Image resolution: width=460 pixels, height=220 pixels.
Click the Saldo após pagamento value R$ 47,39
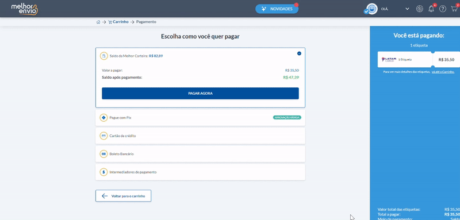pos(291,78)
